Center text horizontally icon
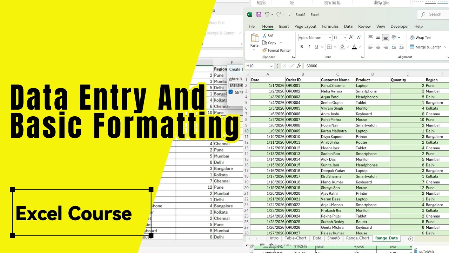The height and width of the screenshot is (253, 449). pos(378,47)
